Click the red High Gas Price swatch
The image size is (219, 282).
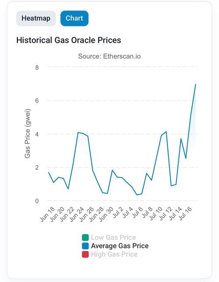[x=85, y=254]
